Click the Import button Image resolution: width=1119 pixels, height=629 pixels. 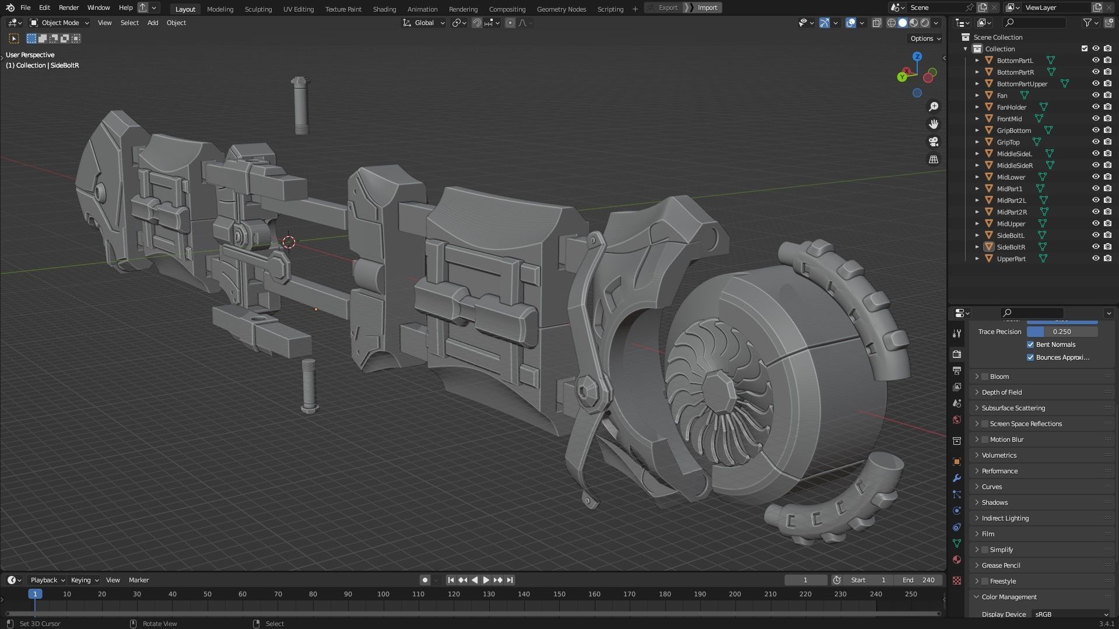(x=707, y=8)
